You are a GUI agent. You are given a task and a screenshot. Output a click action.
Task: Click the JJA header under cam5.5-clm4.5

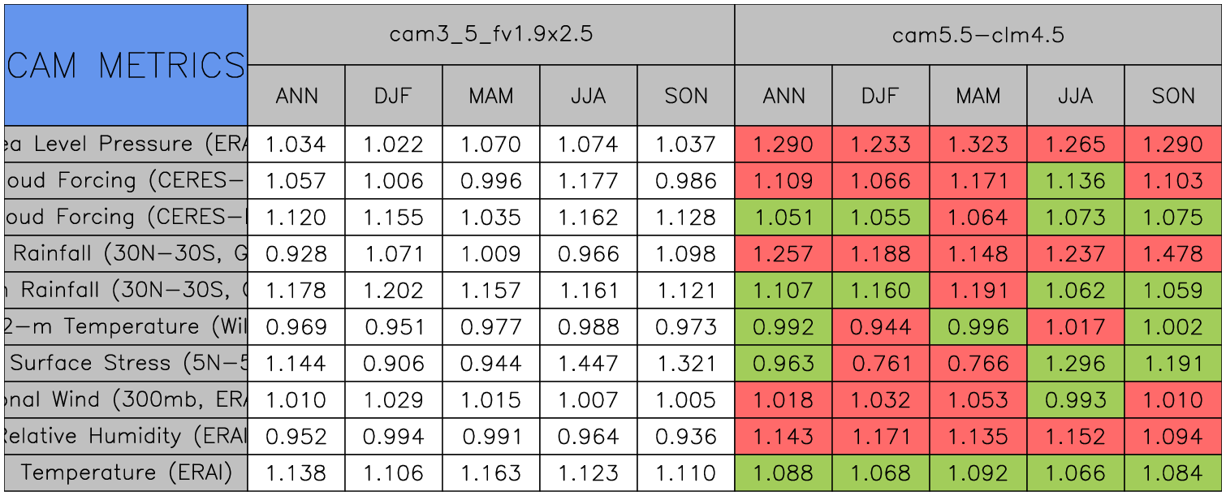tap(1075, 96)
